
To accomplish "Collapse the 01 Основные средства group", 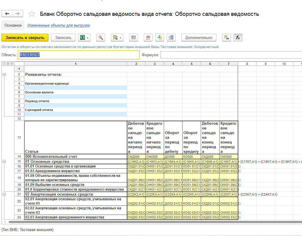I will tap(4, 162).
